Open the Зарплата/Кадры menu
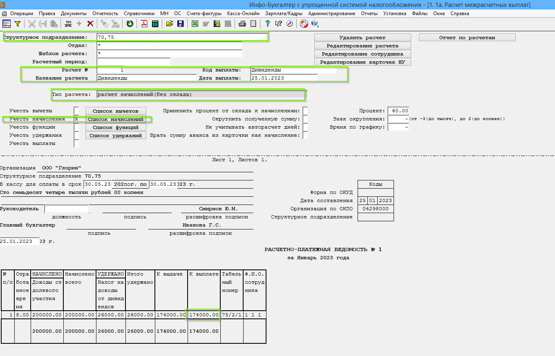Viewport: 555px width, 356px height. [x=284, y=13]
